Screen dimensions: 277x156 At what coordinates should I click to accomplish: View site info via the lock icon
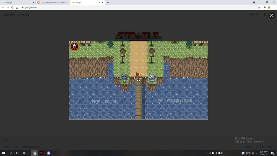coord(23,7)
